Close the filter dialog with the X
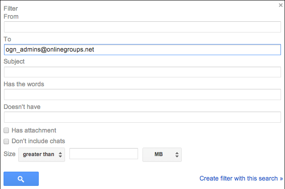 coord(279,5)
